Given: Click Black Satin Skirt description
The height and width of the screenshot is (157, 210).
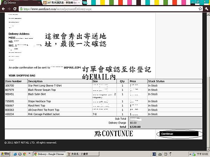Looking at the screenshot, I should click(x=37, y=94).
